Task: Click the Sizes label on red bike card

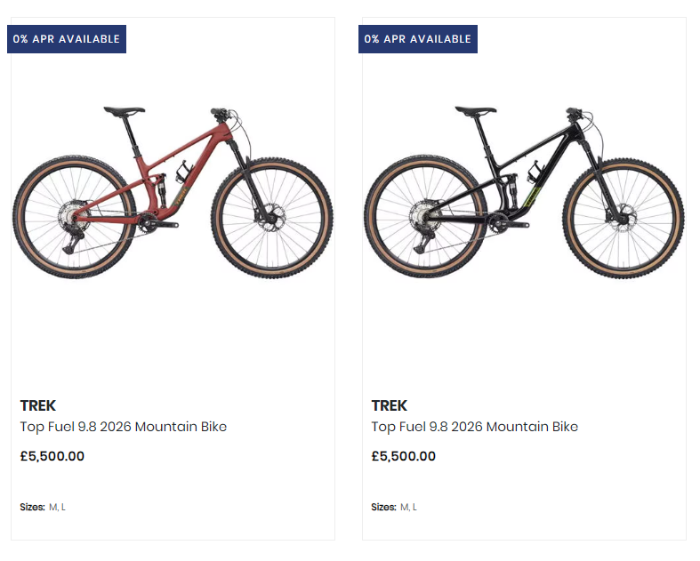Action: [x=32, y=508]
